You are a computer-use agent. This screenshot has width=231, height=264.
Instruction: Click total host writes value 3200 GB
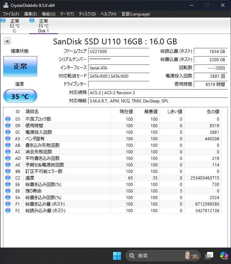(x=211, y=59)
